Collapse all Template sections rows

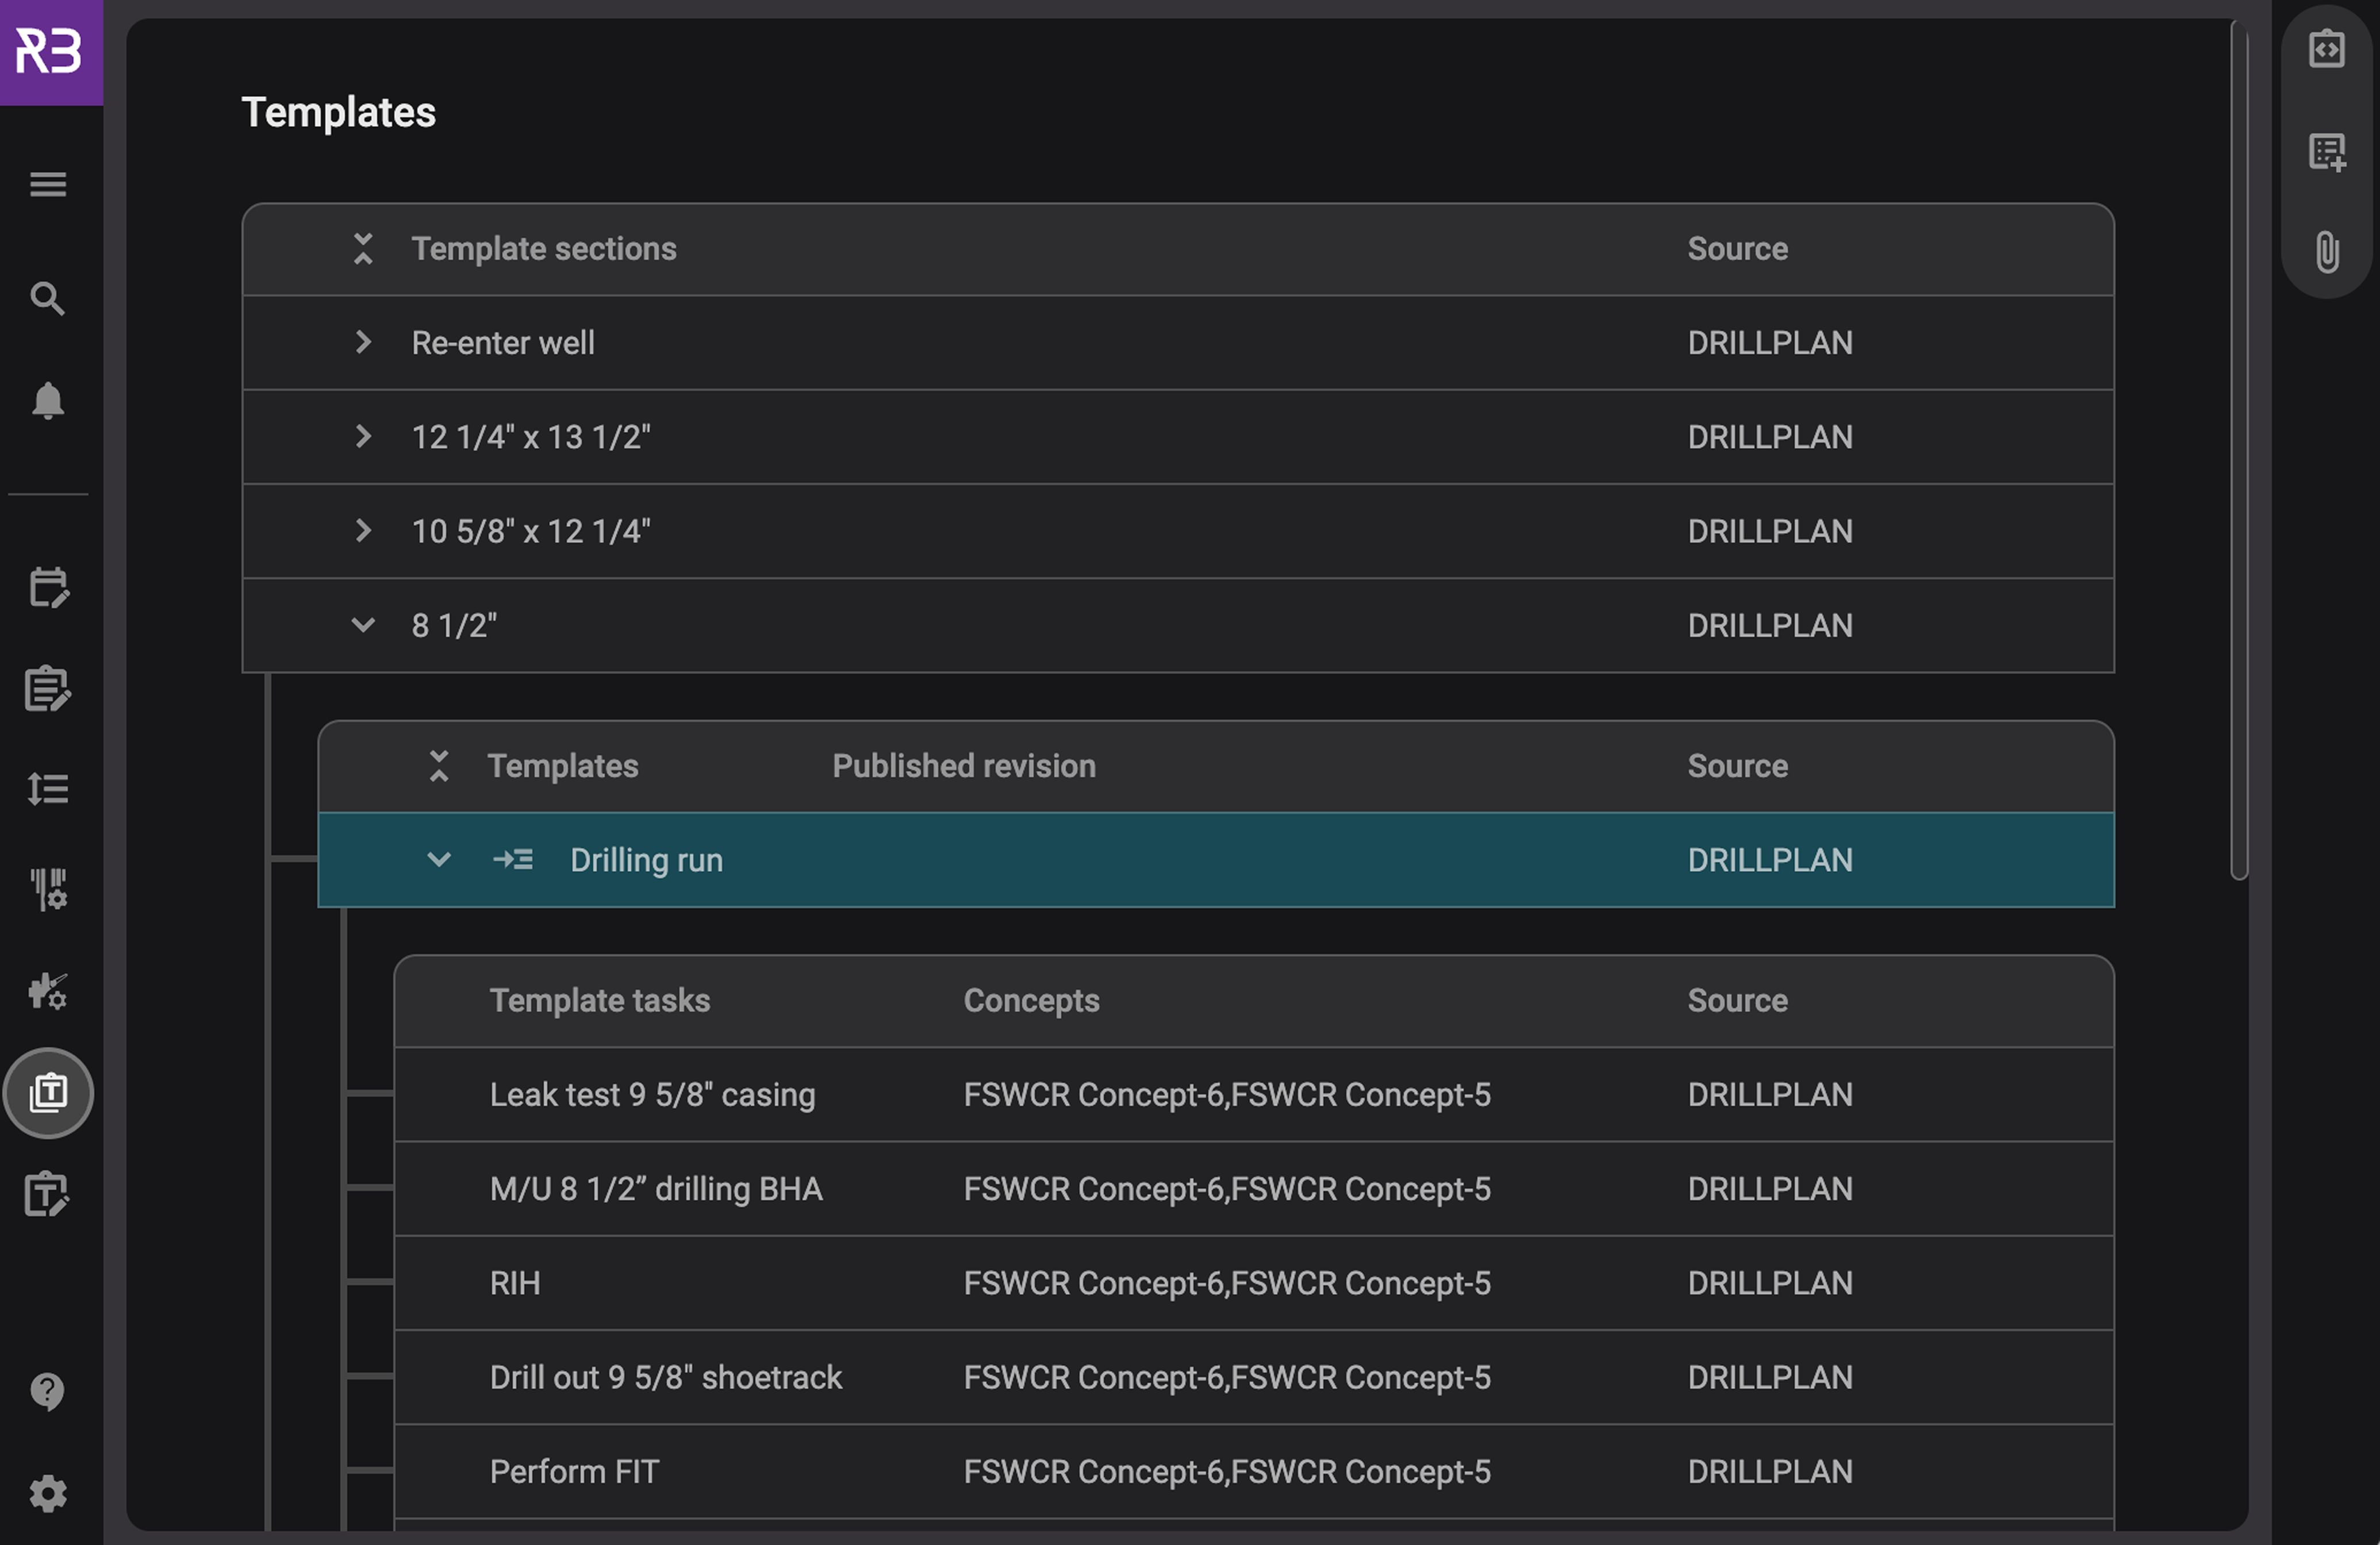tap(363, 248)
